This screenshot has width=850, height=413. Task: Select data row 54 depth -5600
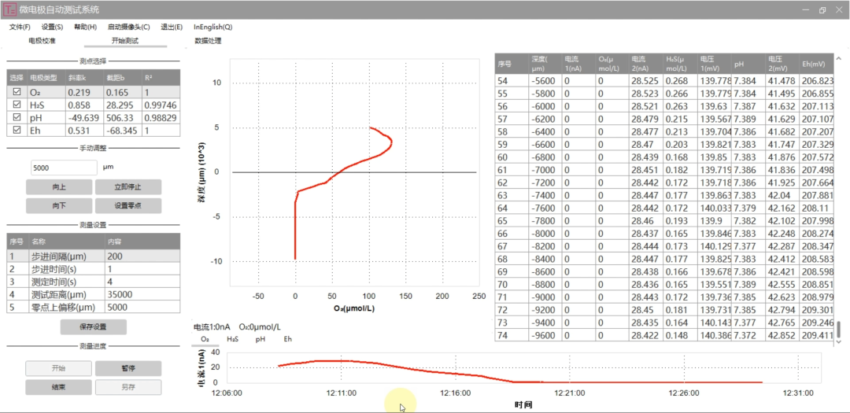[x=664, y=80]
